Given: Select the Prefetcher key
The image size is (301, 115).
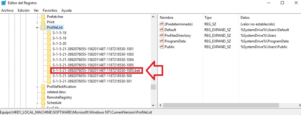Looking at the screenshot, I should pos(55,16).
